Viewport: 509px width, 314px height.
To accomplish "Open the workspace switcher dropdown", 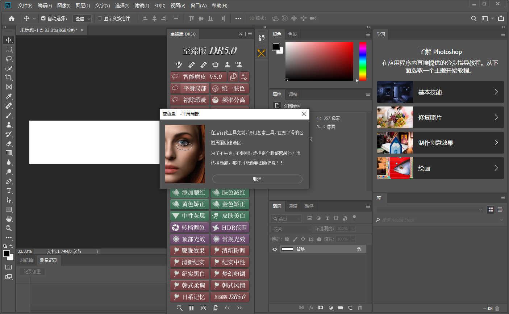I will click(487, 18).
